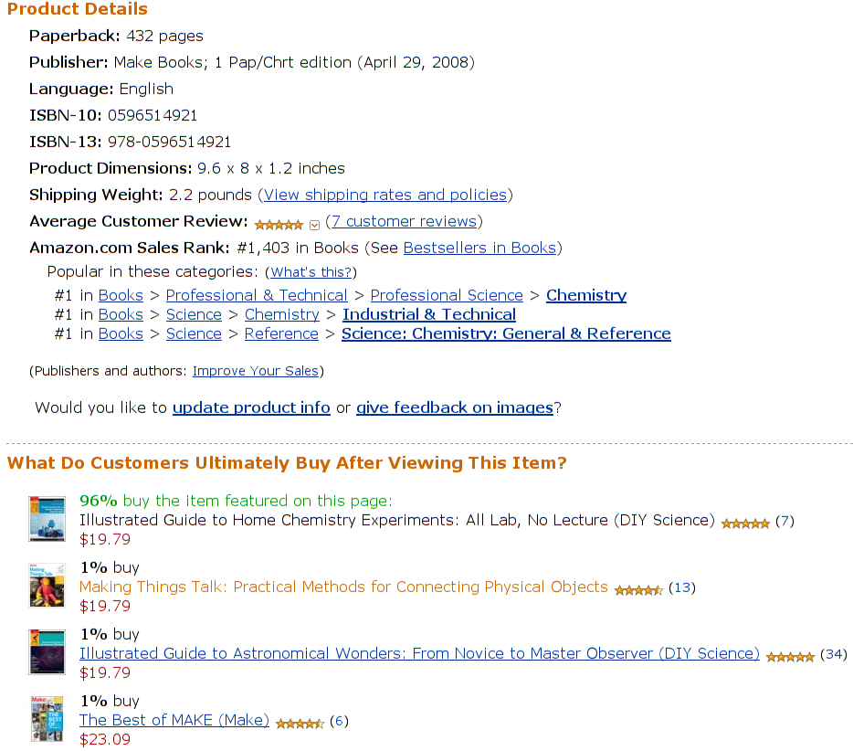The width and height of the screenshot is (853, 751).
Task: Open Bestsellers in Books link
Action: 479,248
